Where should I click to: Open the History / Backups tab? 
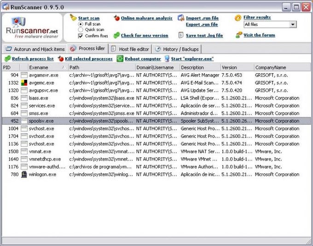pos(177,49)
